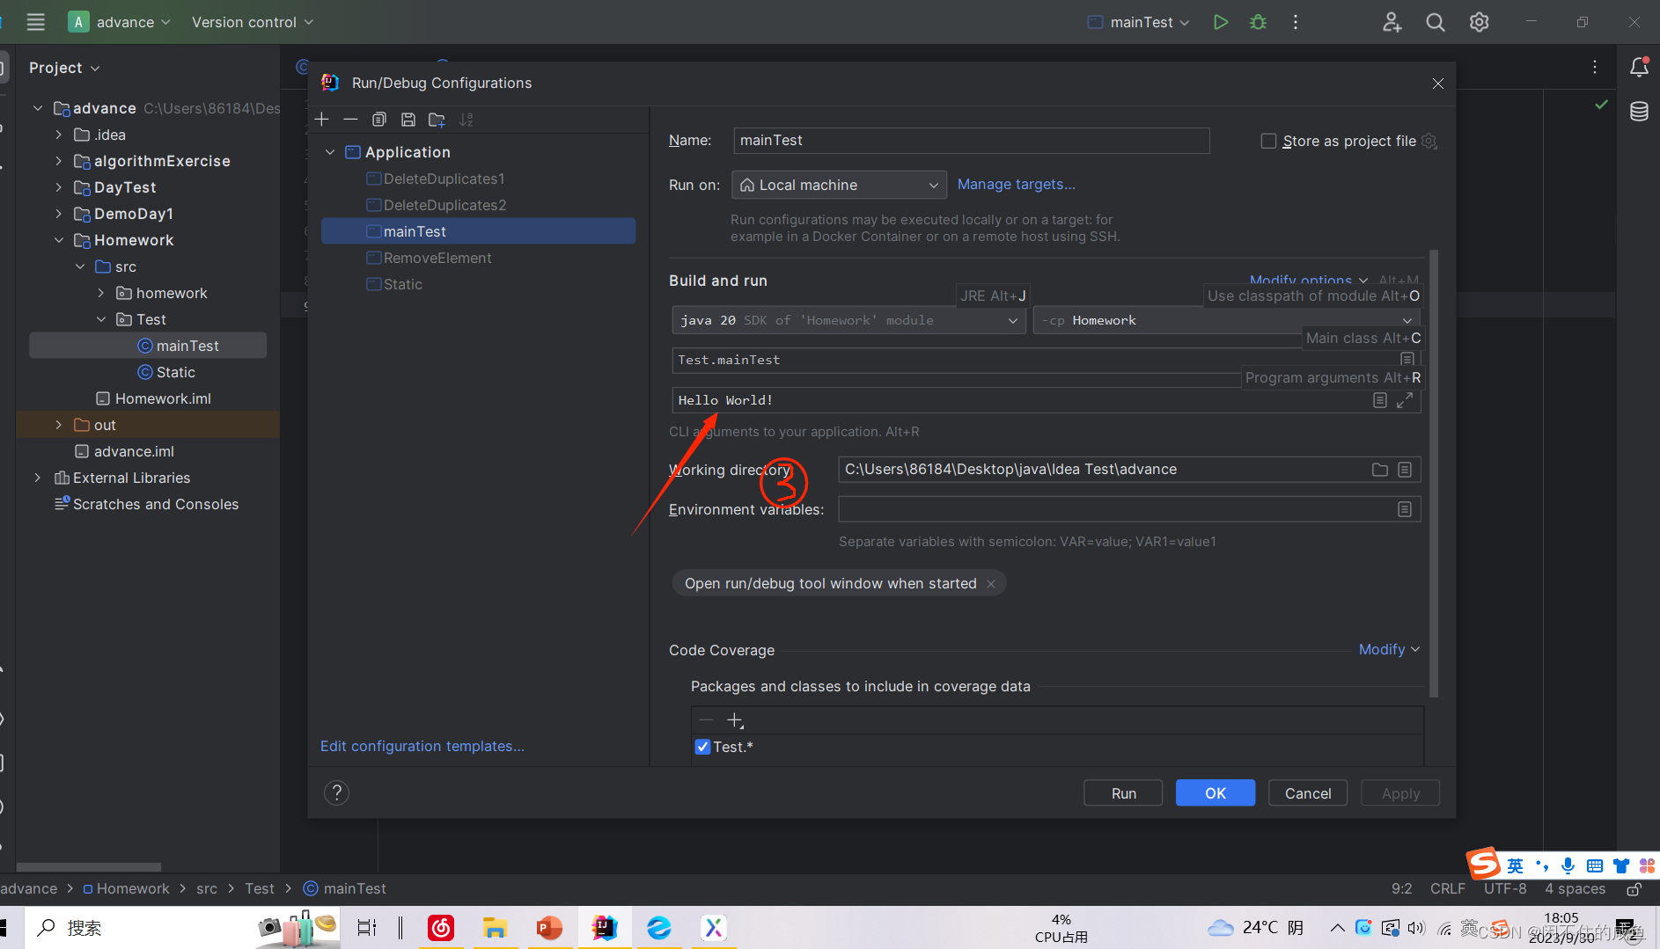Image resolution: width=1660 pixels, height=949 pixels.
Task: Copy the mainTest configuration
Action: 379,119
